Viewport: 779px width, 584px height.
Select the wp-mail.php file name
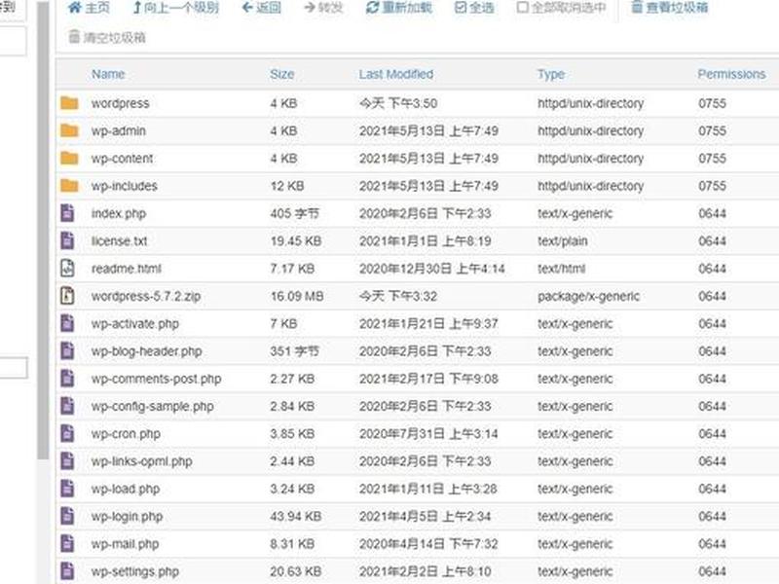tap(126, 544)
